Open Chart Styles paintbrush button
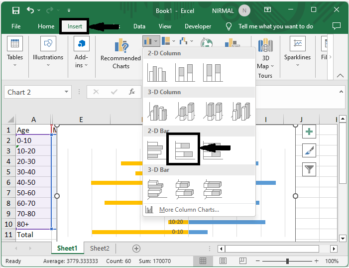349x268 pixels. (309, 150)
